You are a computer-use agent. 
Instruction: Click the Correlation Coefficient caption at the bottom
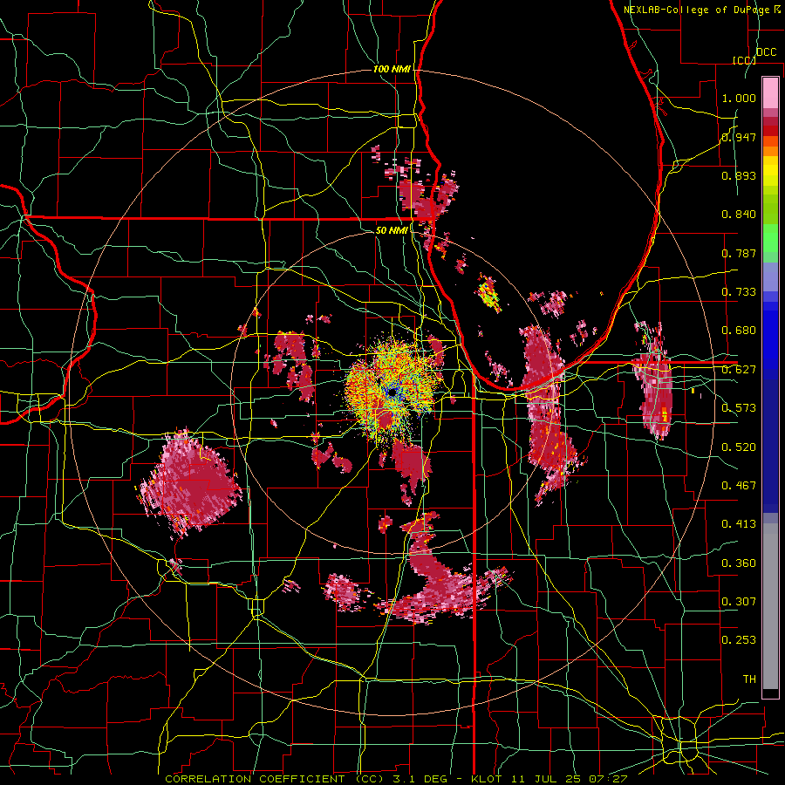(x=396, y=779)
